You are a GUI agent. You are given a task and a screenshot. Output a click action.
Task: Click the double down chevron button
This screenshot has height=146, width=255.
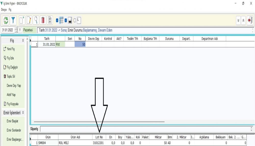point(238,20)
